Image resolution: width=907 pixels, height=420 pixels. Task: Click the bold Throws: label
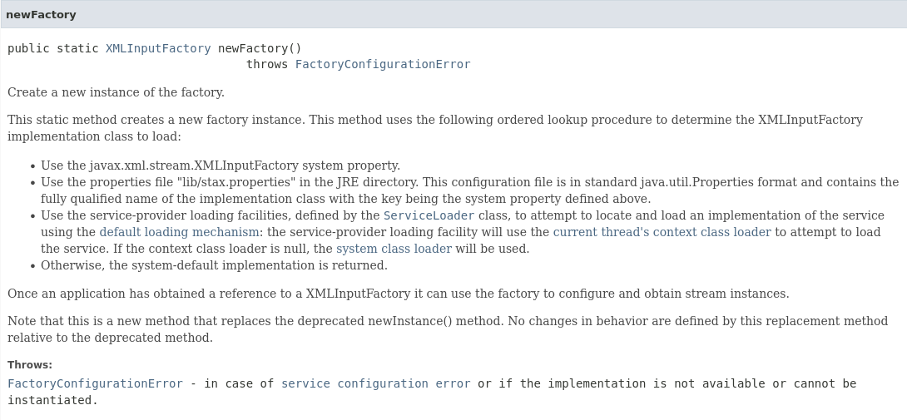30,365
